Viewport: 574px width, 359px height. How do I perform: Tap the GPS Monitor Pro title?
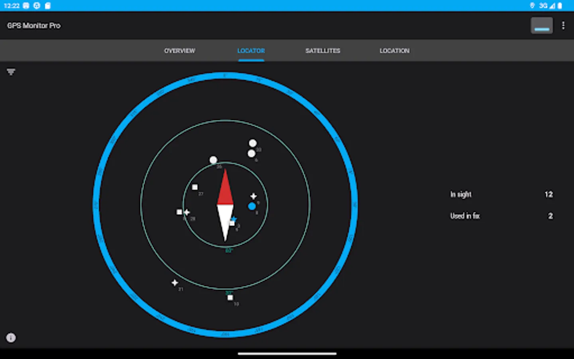pos(34,26)
